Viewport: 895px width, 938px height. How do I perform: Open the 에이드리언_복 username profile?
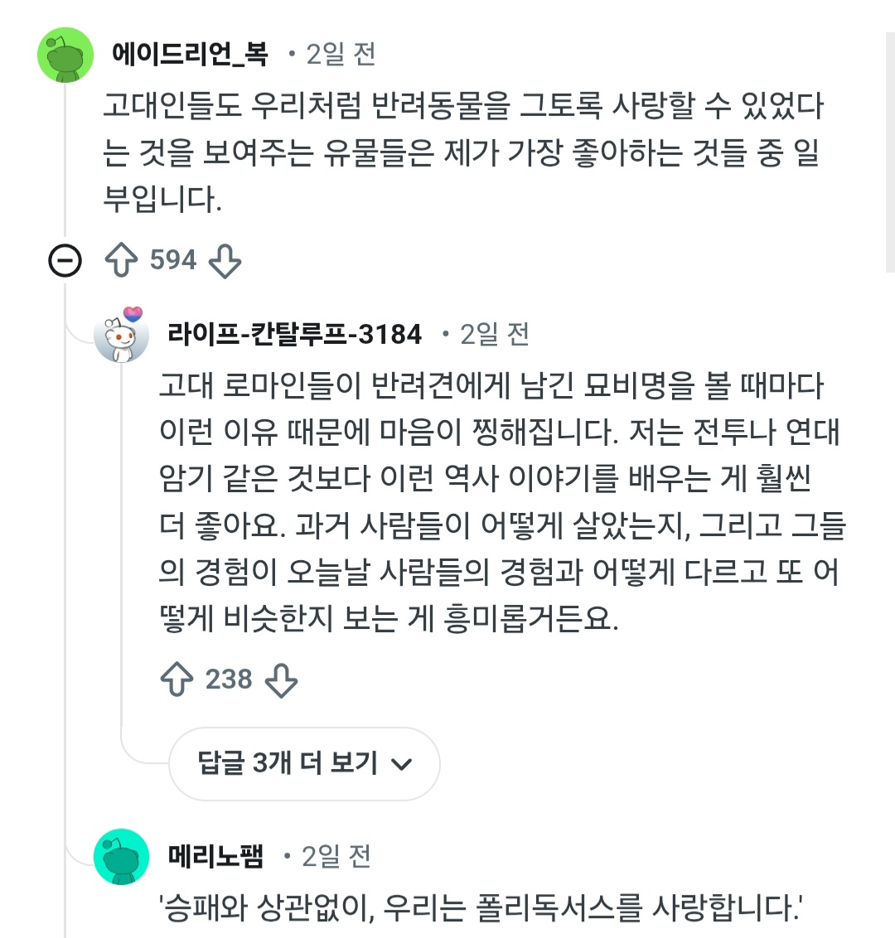tap(190, 55)
